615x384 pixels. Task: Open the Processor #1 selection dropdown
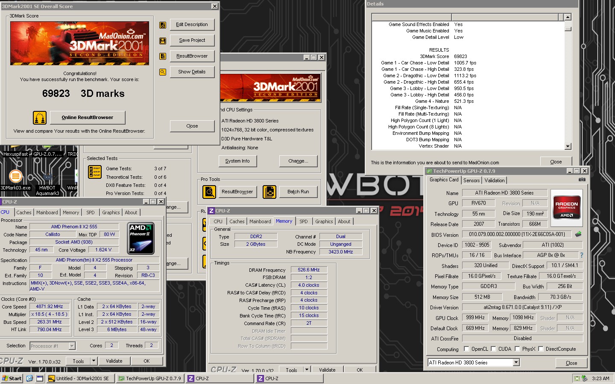pyautogui.click(x=72, y=346)
